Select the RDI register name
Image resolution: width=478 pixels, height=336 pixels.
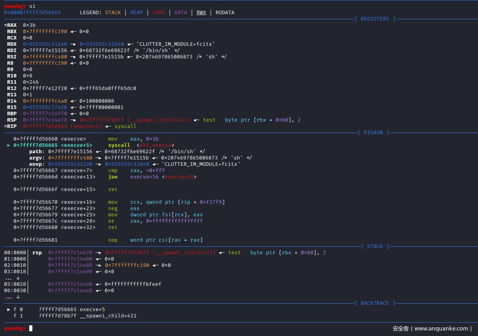[12, 51]
